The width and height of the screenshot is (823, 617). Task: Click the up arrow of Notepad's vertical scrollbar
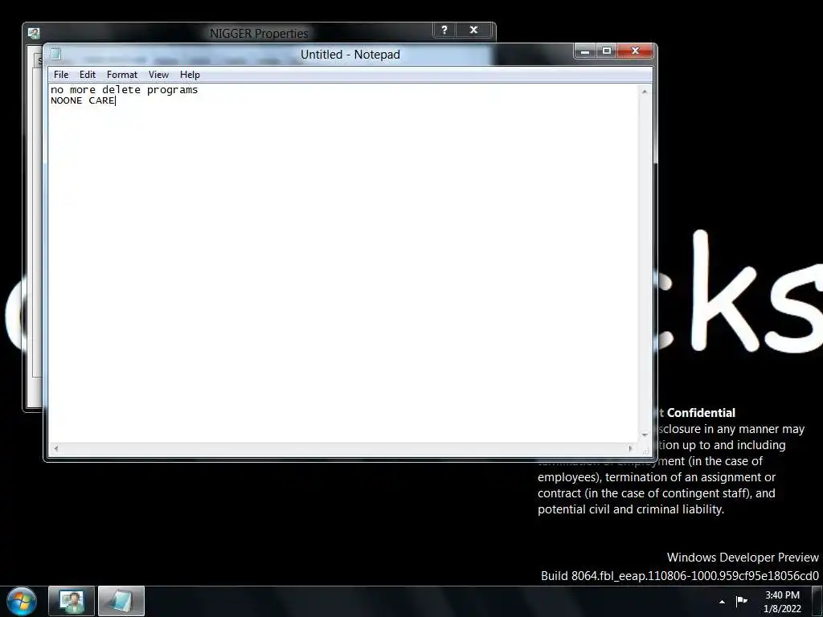(645, 92)
